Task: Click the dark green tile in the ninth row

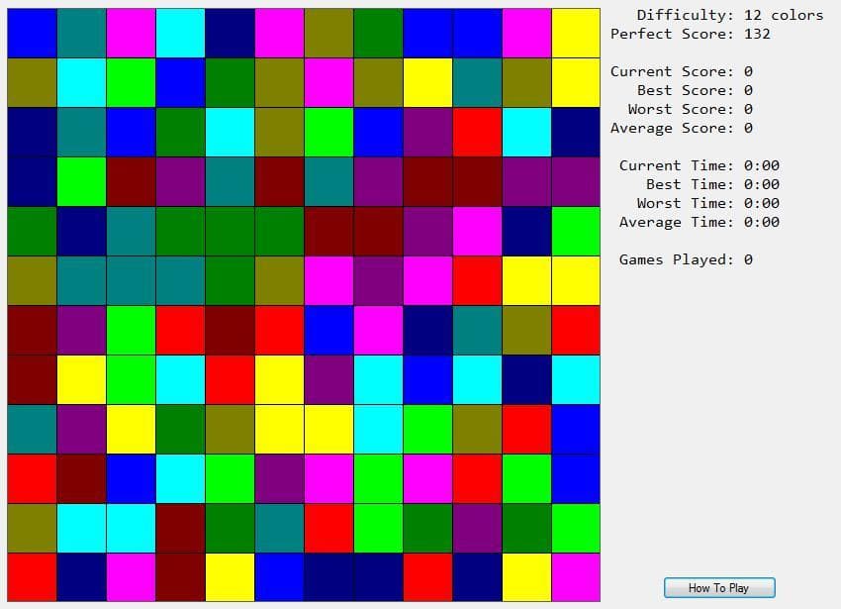Action: coord(180,429)
